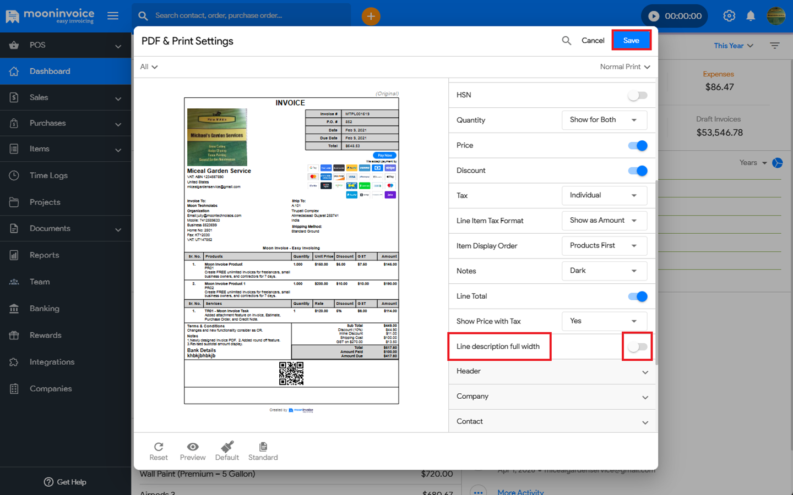
Task: Click the Reset icon in dialog footer
Action: coord(159,450)
